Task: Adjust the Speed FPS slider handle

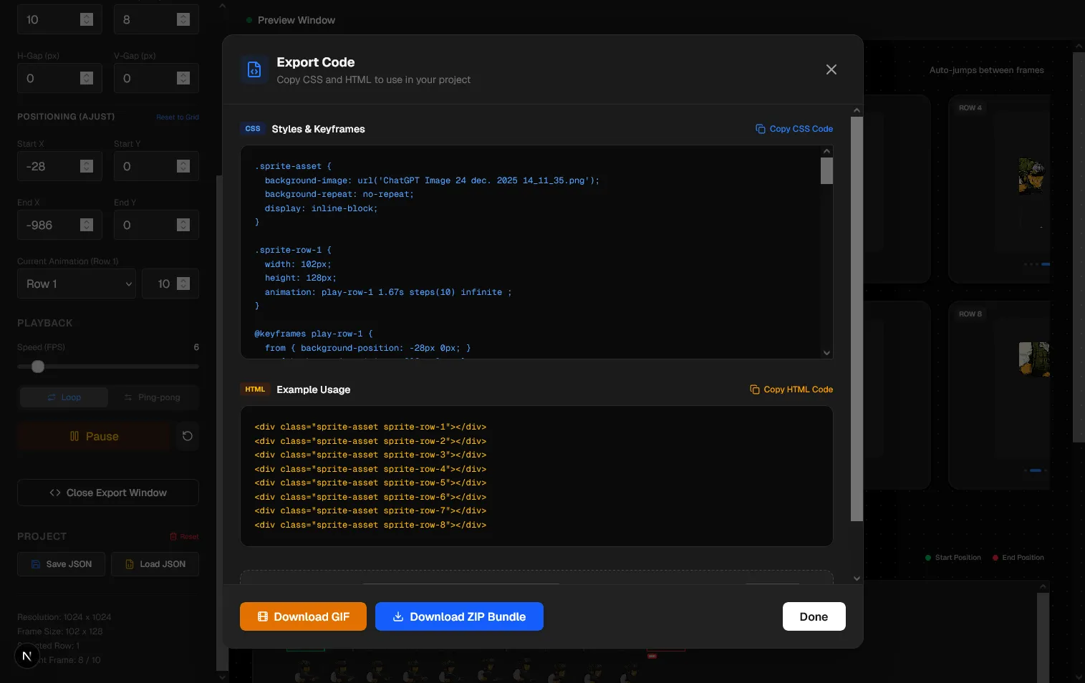Action: [x=38, y=367]
